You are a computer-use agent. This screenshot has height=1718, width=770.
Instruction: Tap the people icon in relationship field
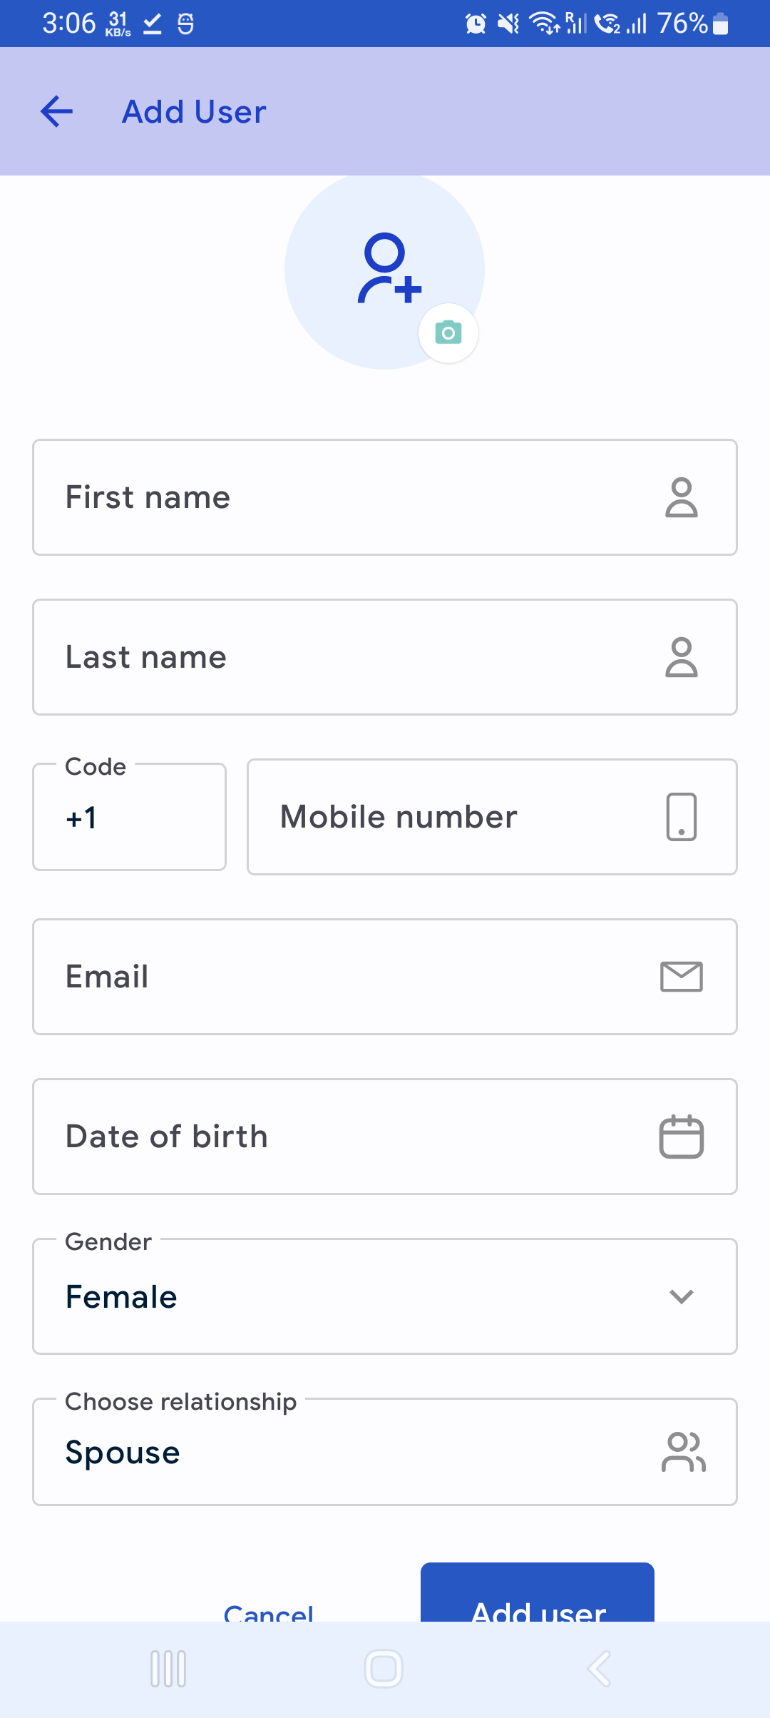[684, 1452]
